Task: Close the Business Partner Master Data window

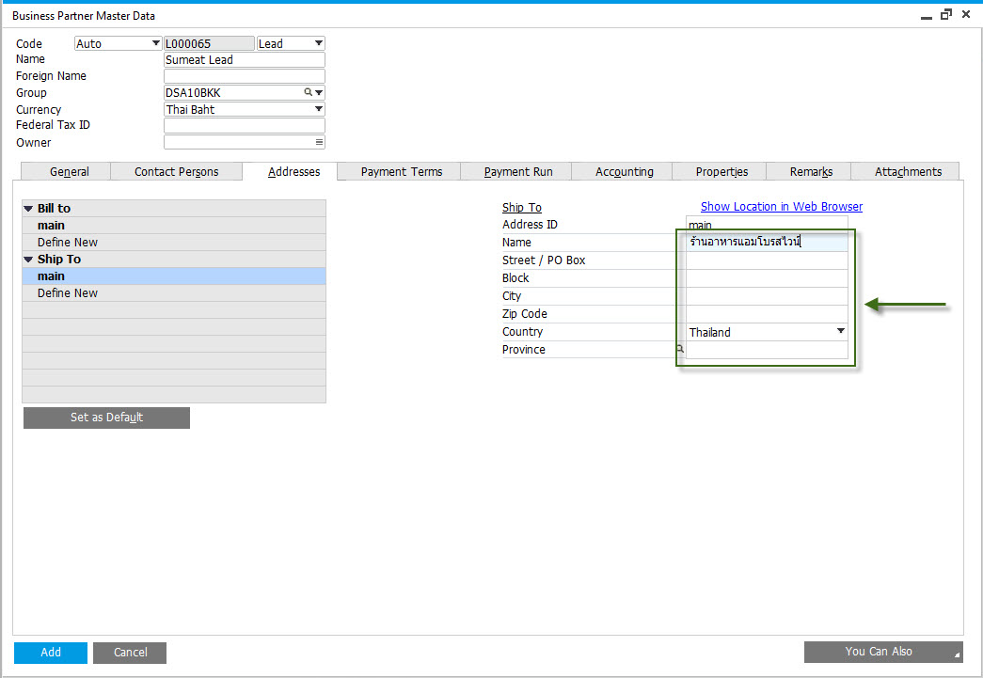Action: 966,14
